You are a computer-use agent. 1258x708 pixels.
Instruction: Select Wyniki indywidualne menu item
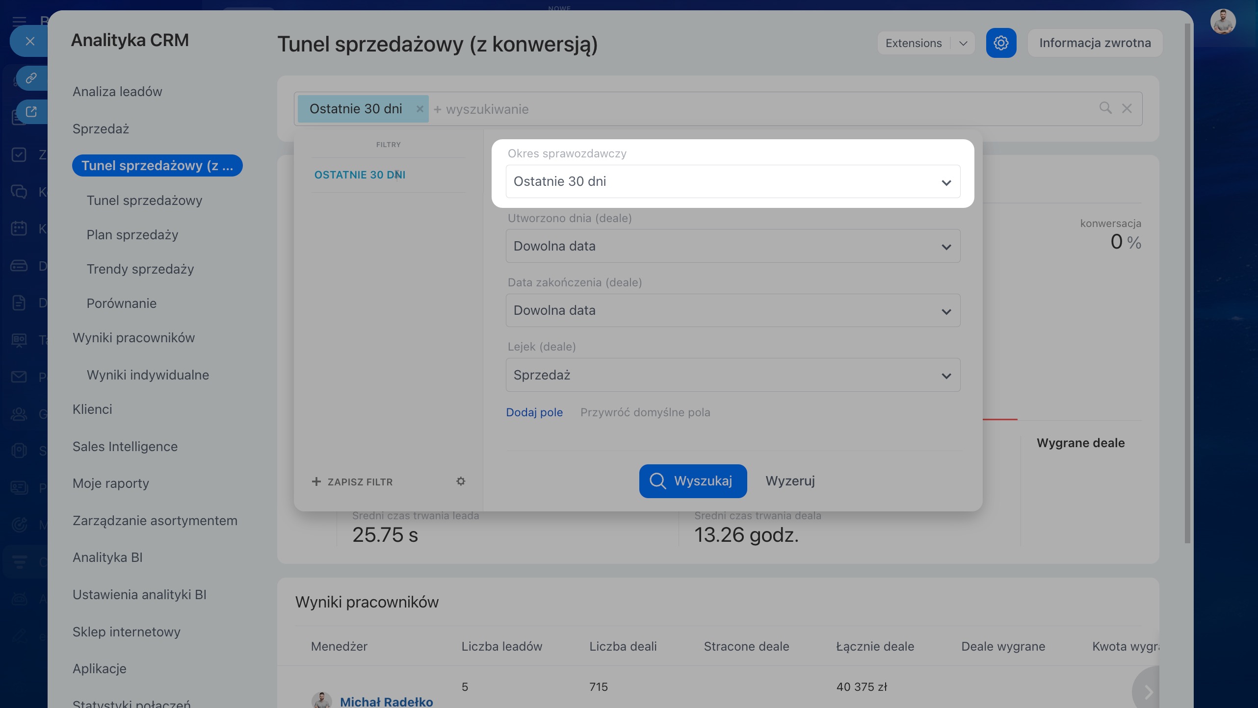click(148, 375)
